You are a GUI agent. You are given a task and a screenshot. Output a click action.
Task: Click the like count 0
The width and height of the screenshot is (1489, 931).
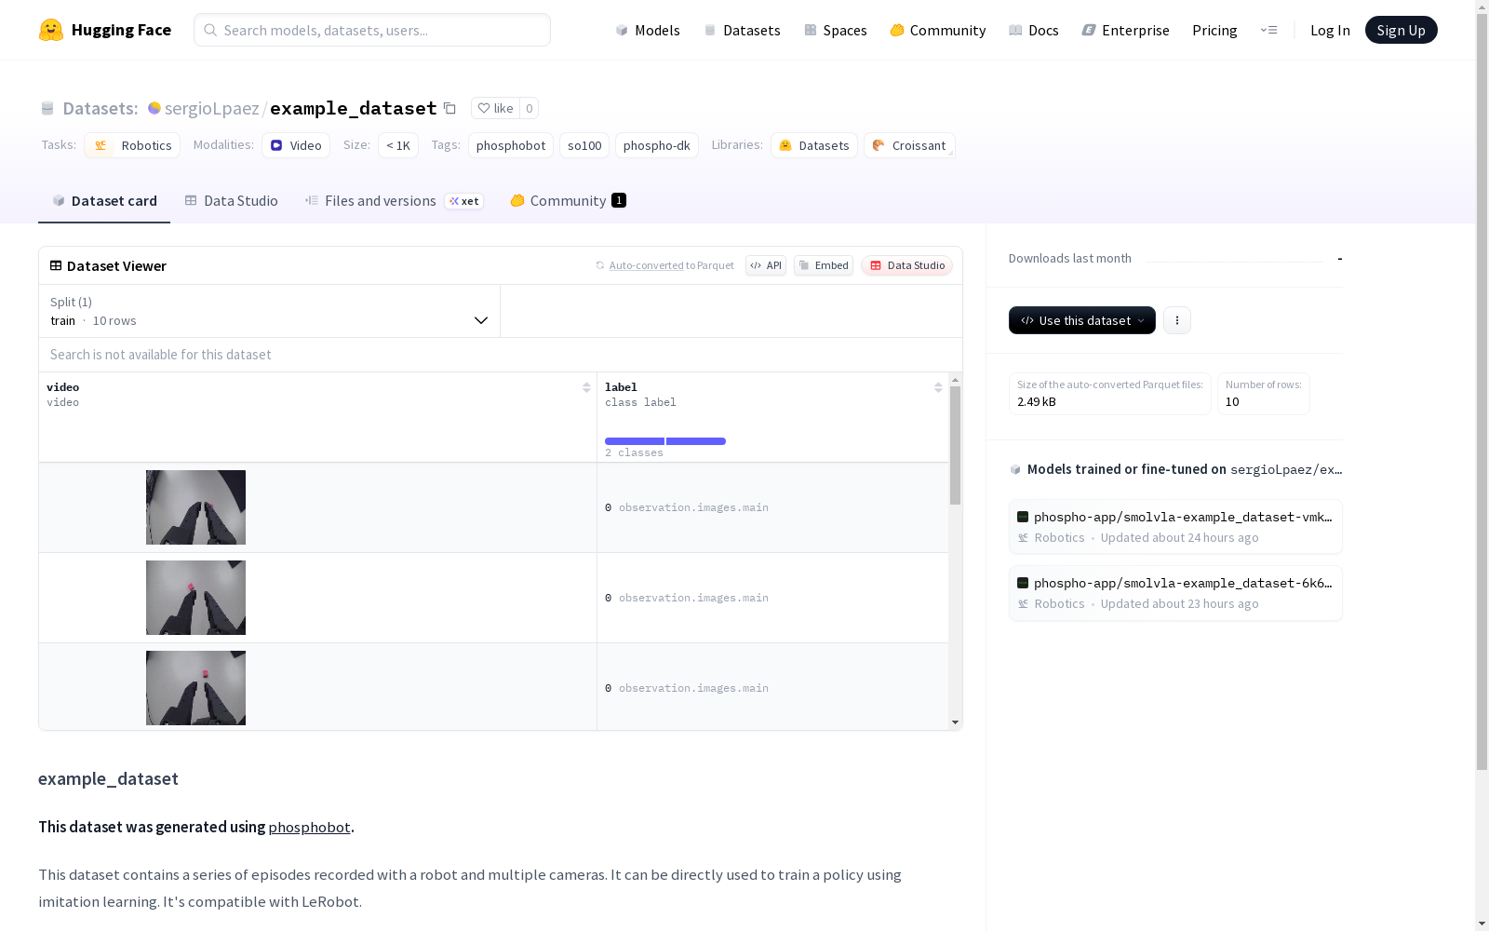(529, 108)
